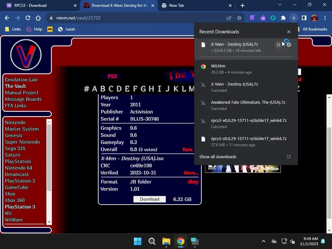The width and height of the screenshot is (332, 249).
Task: Select canceled X-Men - Destiny (USA).7z entry
Action: [x=246, y=87]
